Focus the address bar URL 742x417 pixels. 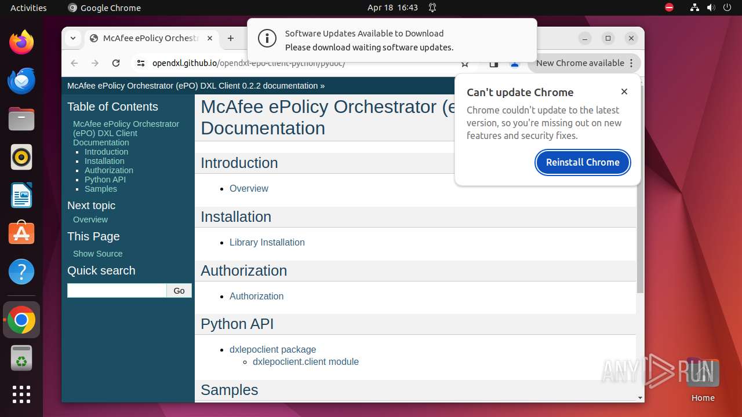point(249,63)
